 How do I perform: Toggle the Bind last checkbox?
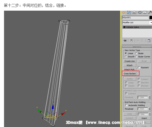(x=139, y=86)
